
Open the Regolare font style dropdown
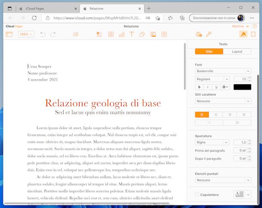pyautogui.click(x=212, y=79)
